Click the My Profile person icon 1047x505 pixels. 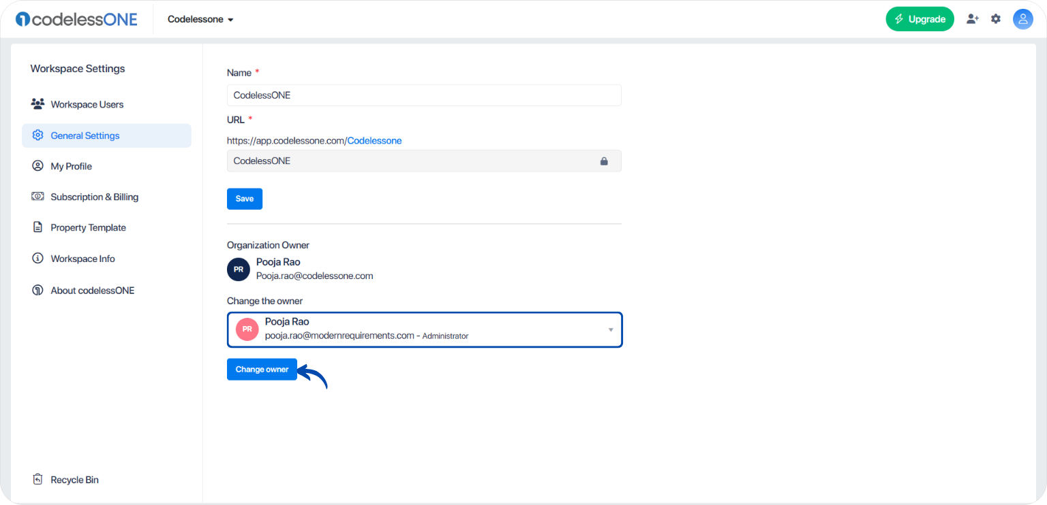37,166
